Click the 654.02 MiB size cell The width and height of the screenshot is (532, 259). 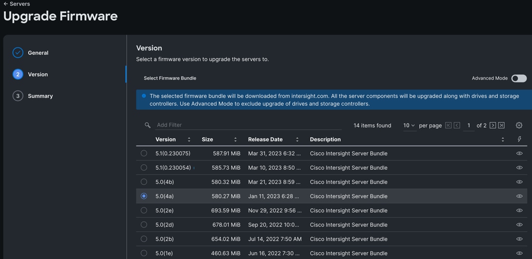[x=226, y=239]
